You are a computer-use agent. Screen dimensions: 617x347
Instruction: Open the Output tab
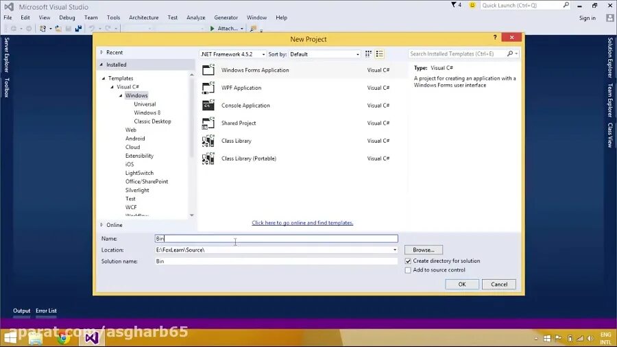click(22, 311)
